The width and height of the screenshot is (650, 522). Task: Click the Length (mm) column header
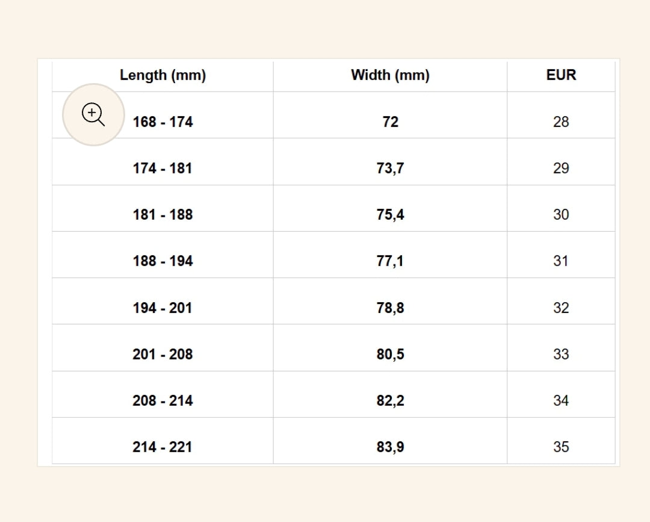coord(162,75)
